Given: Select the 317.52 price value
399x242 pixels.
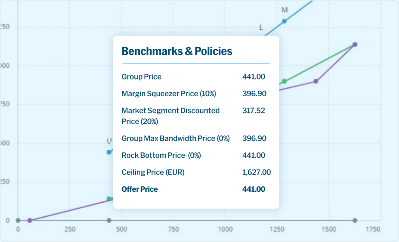Looking at the screenshot, I should coord(254,111).
